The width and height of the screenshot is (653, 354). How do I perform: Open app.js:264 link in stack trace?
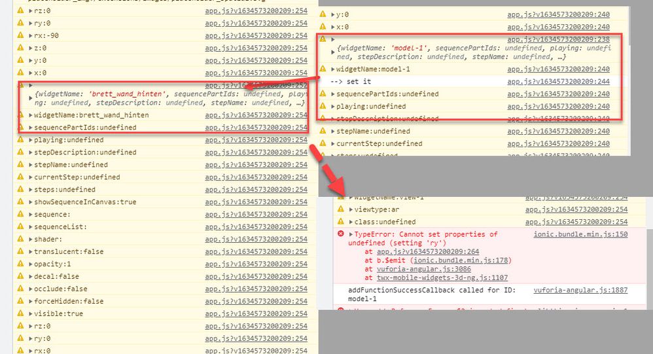coord(428,251)
